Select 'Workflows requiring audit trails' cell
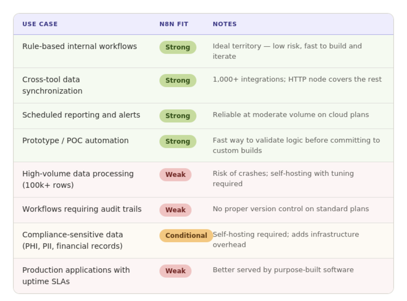 coord(82,209)
